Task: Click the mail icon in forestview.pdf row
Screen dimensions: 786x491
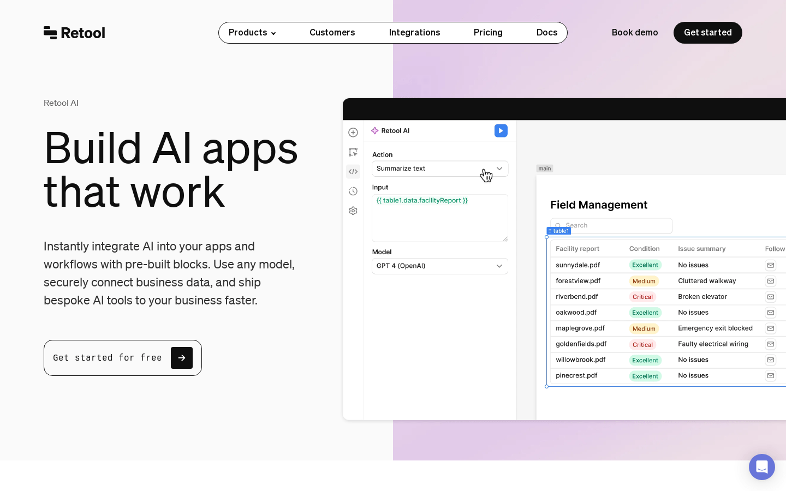Action: pos(771,281)
